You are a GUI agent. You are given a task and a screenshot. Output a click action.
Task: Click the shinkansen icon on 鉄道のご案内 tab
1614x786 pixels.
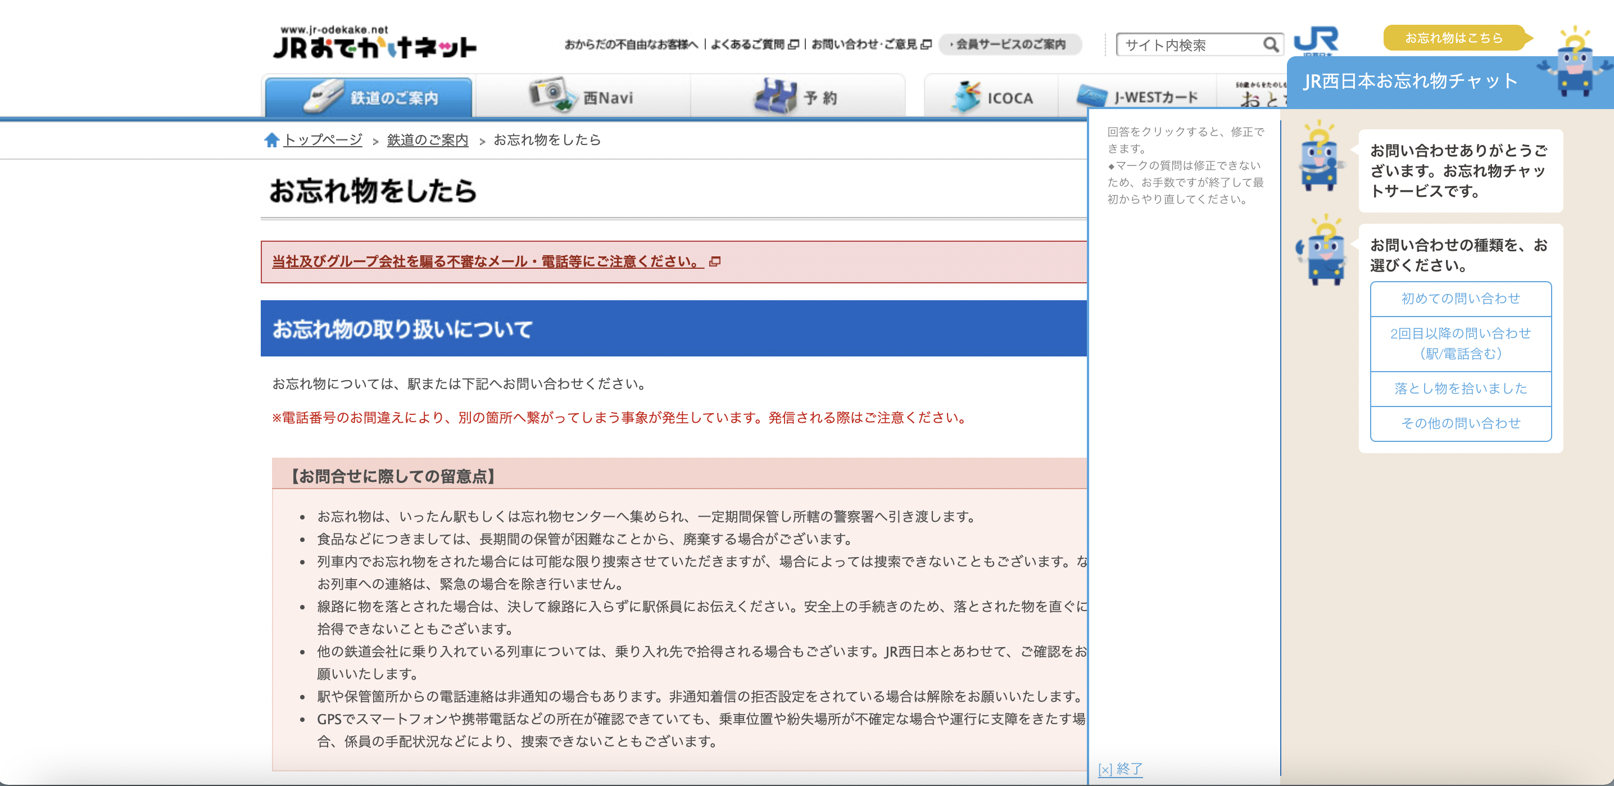click(x=323, y=96)
